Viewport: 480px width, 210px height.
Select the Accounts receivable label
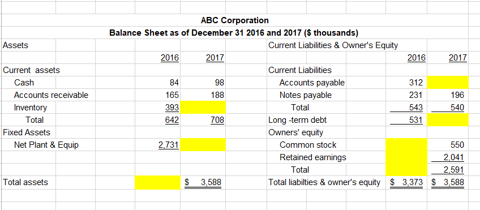click(x=51, y=95)
